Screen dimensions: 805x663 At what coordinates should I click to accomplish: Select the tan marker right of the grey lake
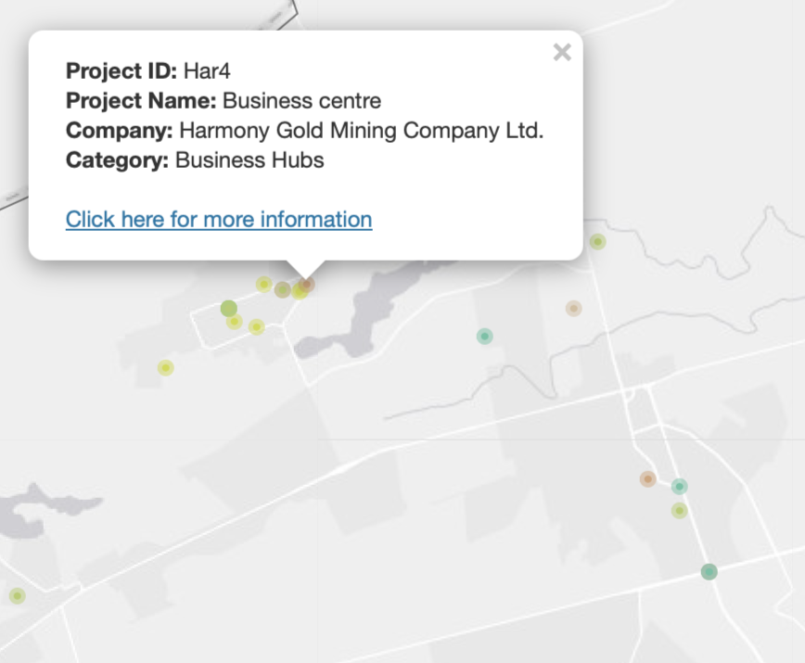[573, 309]
